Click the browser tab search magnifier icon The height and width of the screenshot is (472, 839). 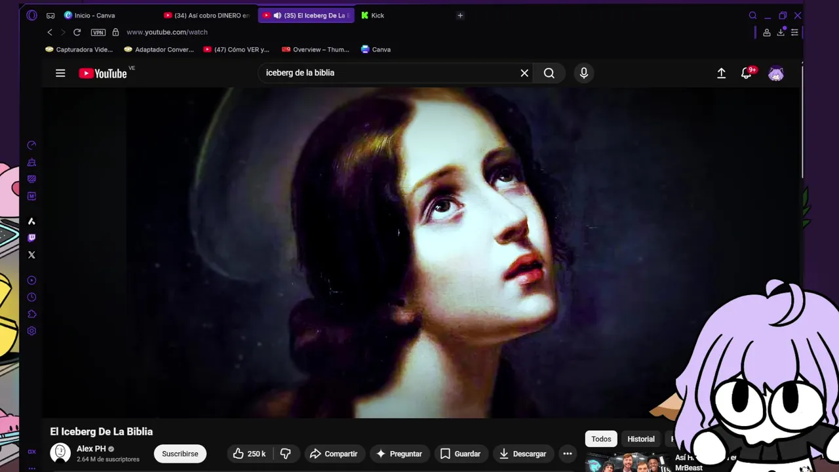click(752, 15)
